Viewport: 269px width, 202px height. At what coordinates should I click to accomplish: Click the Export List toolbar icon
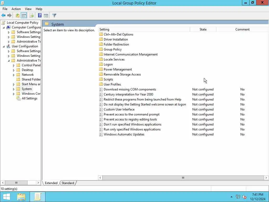[32, 16]
